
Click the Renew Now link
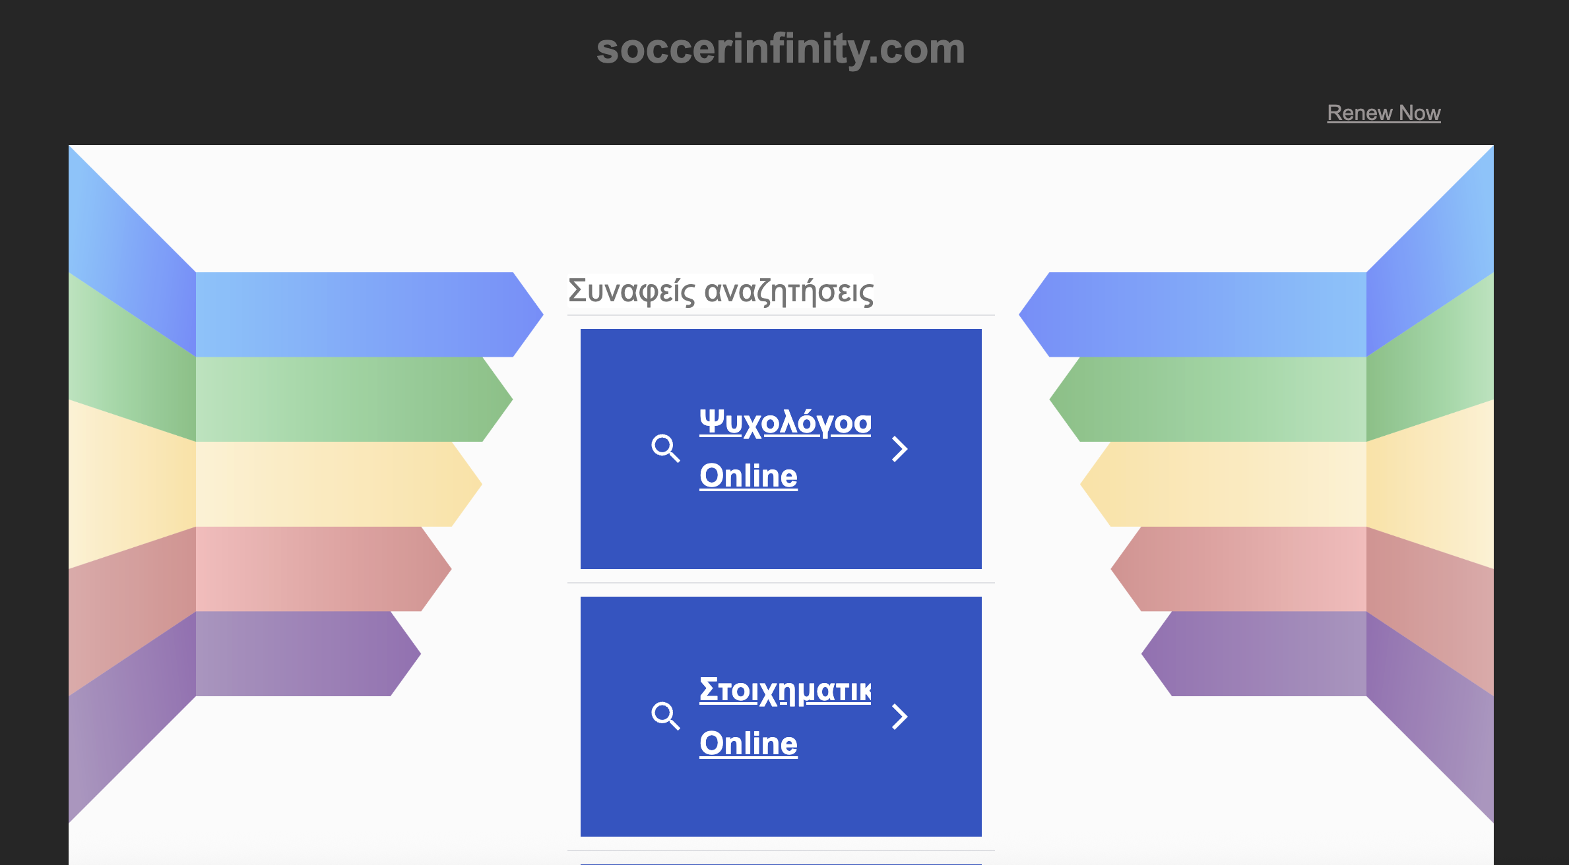(1384, 113)
